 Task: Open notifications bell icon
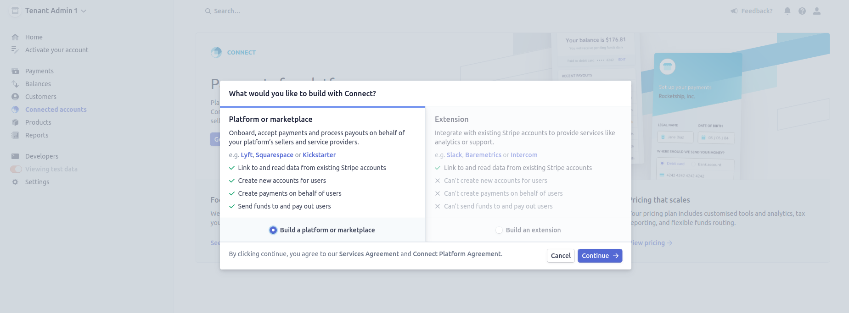787,11
